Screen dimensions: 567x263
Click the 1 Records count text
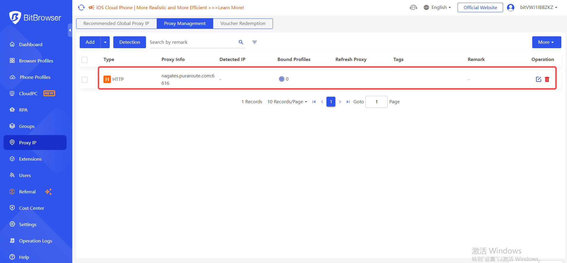[252, 102]
